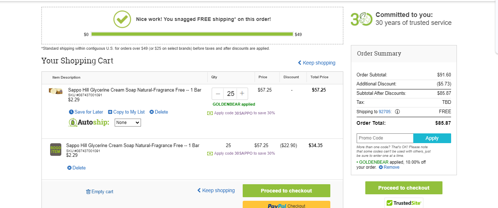
Task: Click Keep shopping link above cart table
Action: pos(317,63)
